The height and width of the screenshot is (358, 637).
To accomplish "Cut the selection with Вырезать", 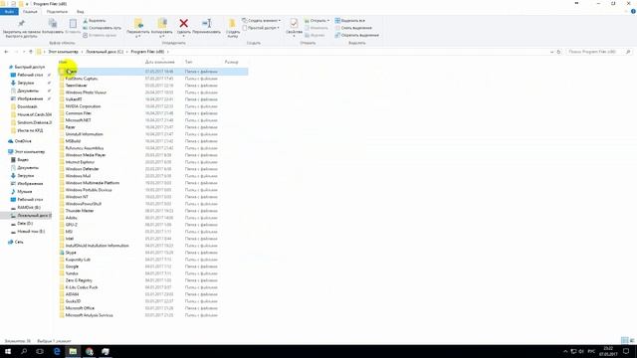I will click(x=95, y=20).
